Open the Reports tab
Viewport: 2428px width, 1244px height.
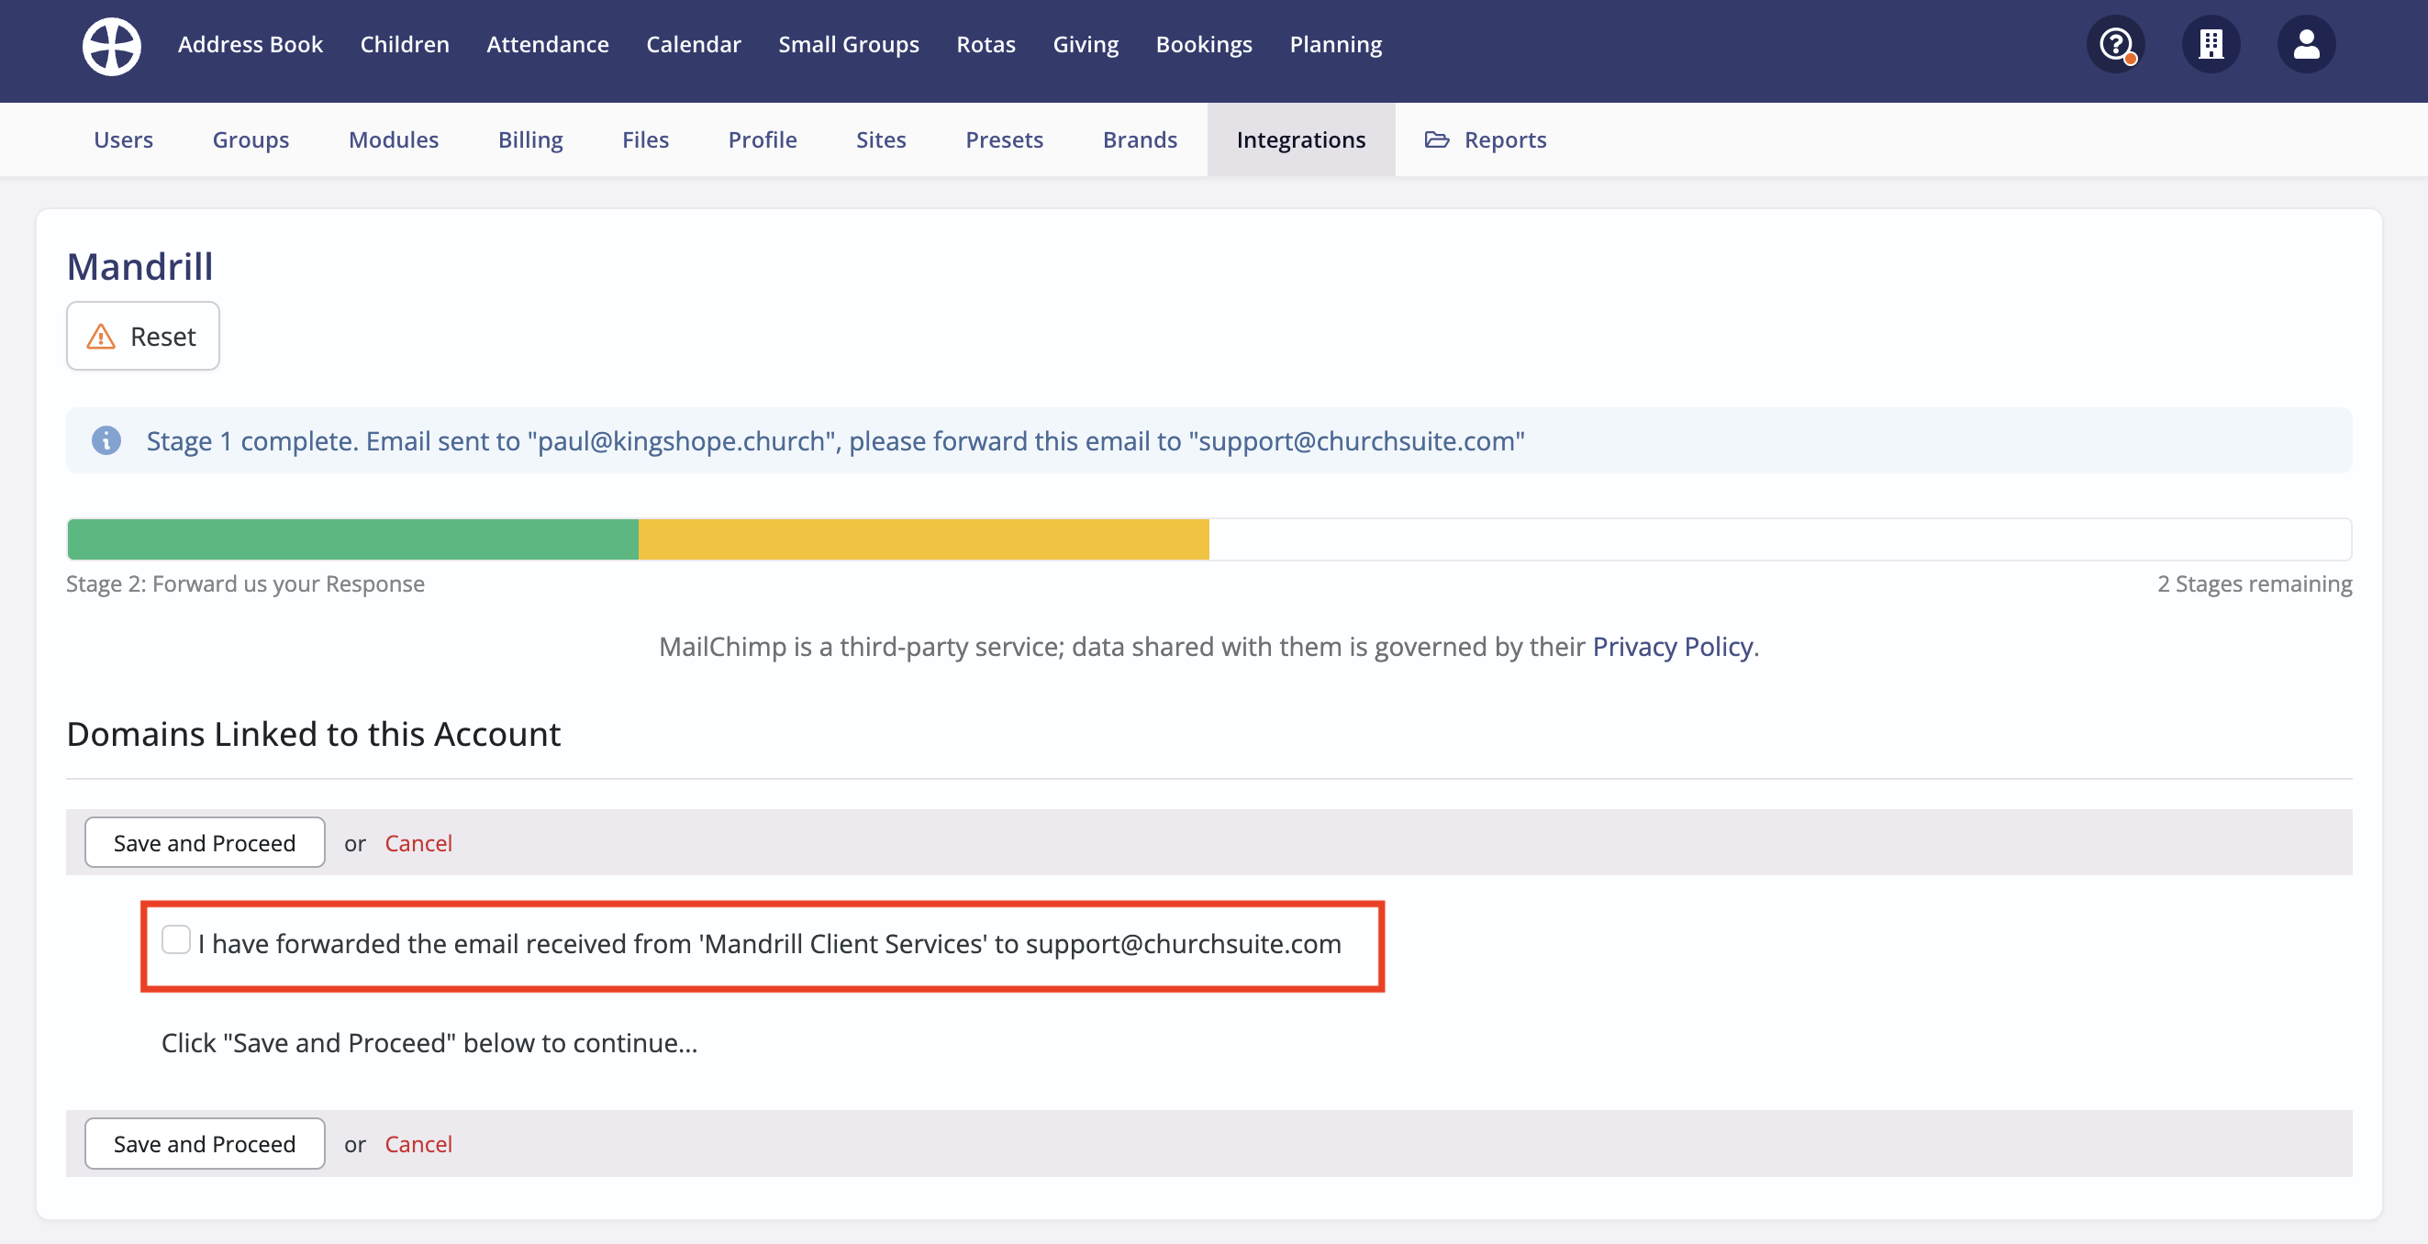tap(1486, 139)
